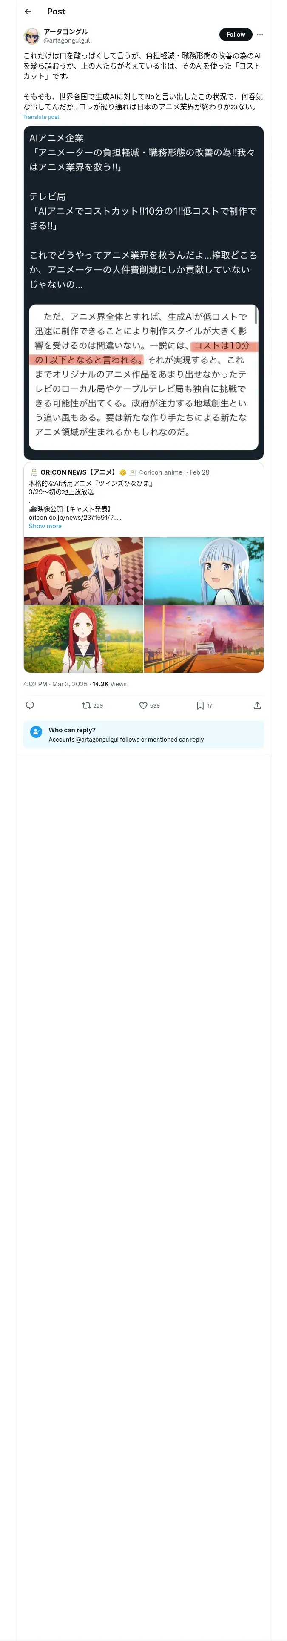Bookmark this post
Screen dimensions: 287x1641
200,705
